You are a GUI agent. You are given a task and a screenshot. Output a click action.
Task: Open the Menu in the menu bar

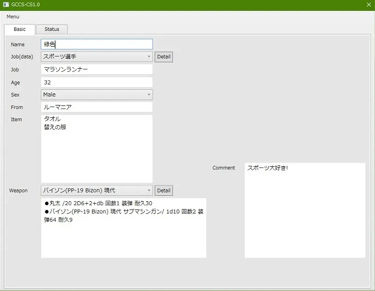pos(13,17)
